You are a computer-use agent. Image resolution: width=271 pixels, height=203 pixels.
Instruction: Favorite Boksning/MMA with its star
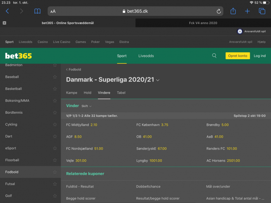coord(55,101)
